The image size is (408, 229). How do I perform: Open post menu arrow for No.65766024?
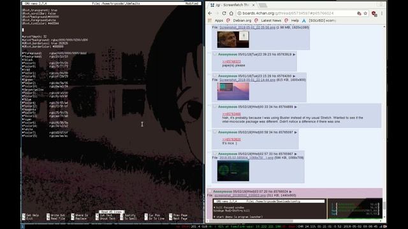(x=291, y=191)
